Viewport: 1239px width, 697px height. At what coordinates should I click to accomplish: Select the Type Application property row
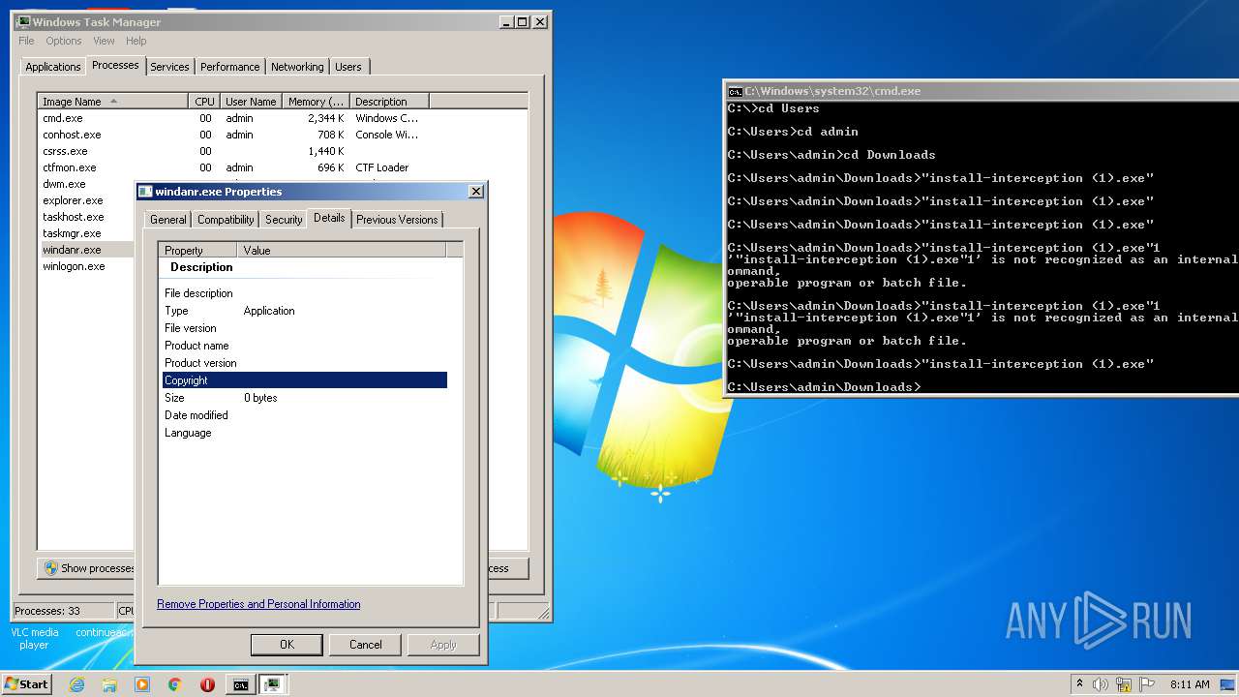click(305, 311)
